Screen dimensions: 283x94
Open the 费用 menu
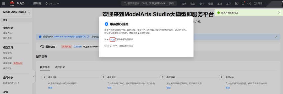click(x=202, y=4)
